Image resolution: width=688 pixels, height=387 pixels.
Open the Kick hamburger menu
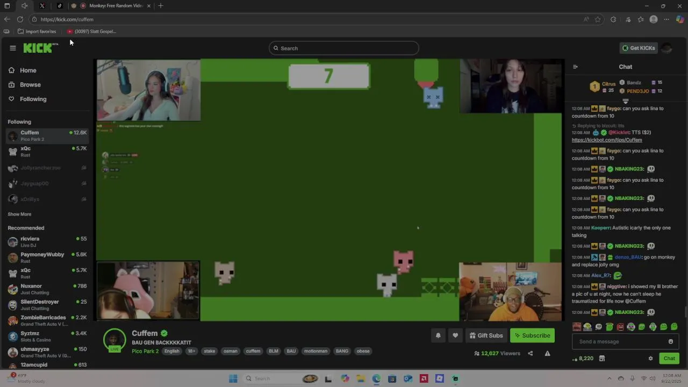coord(13,48)
